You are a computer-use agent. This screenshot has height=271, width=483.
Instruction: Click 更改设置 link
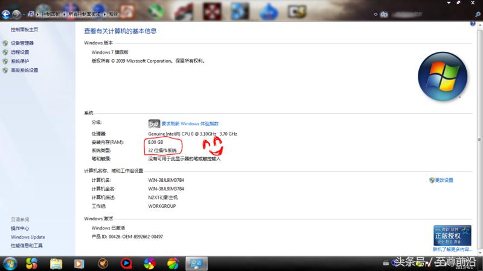(x=444, y=180)
